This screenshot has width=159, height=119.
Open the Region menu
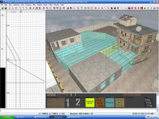click(39, 5)
